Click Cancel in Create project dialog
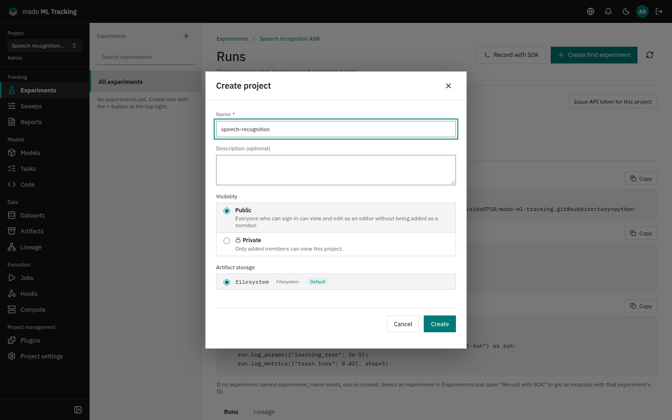 [403, 324]
